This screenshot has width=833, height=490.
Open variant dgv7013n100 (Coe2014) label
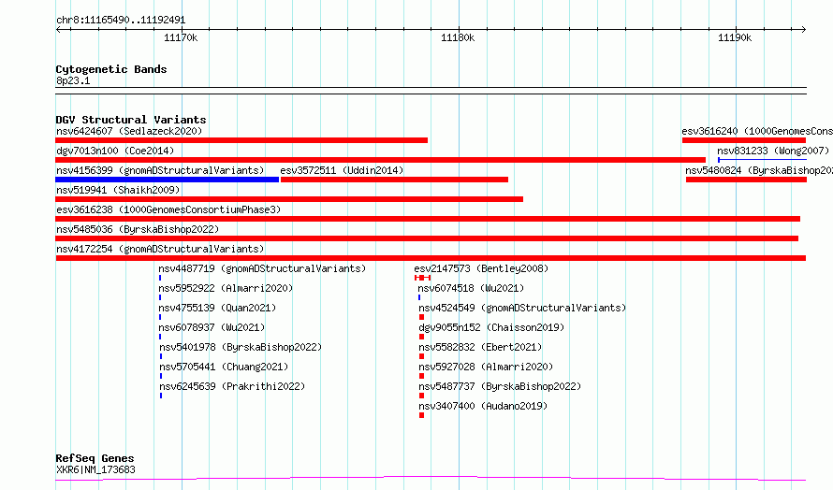click(115, 151)
